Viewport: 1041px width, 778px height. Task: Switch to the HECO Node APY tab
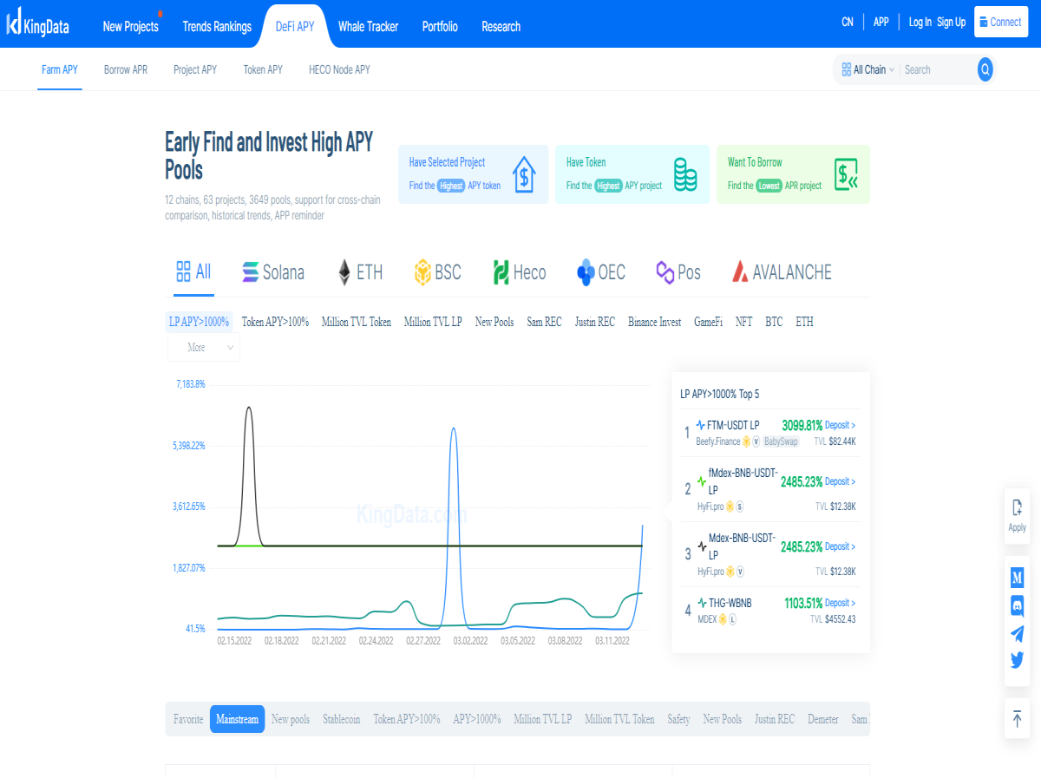[339, 69]
